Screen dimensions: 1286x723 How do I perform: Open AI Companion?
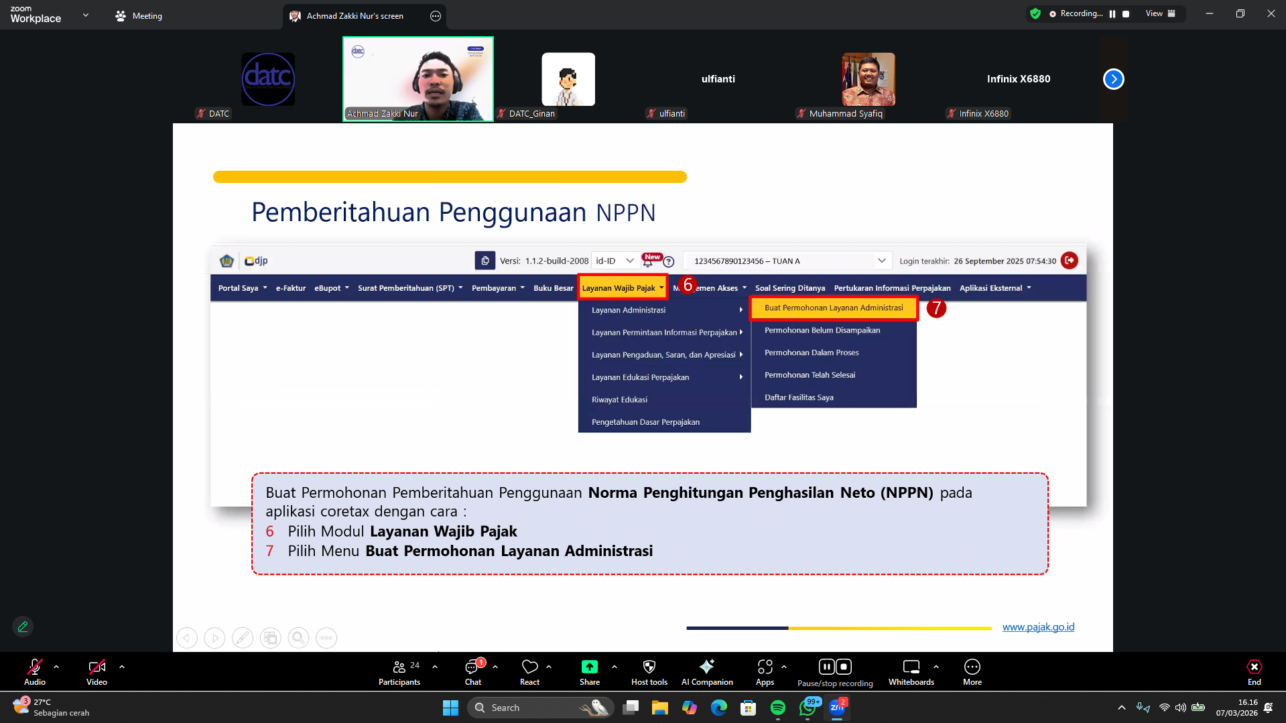[706, 671]
